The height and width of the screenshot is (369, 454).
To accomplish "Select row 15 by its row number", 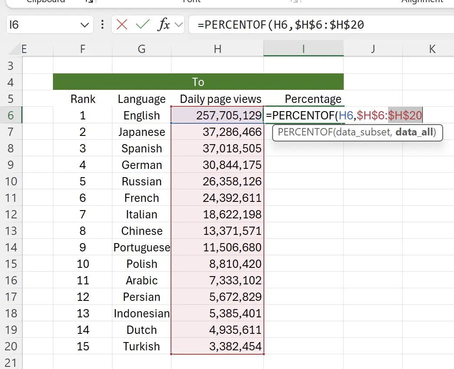I will tap(12, 264).
